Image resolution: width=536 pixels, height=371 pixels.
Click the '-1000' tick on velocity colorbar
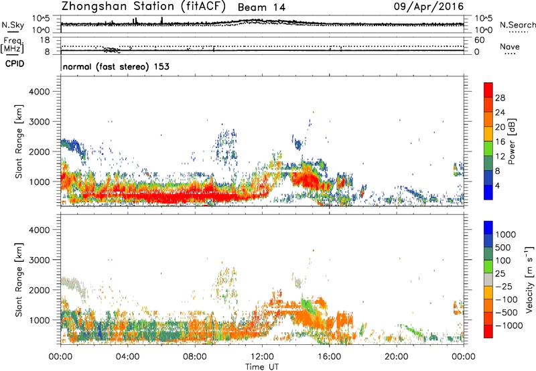point(509,325)
